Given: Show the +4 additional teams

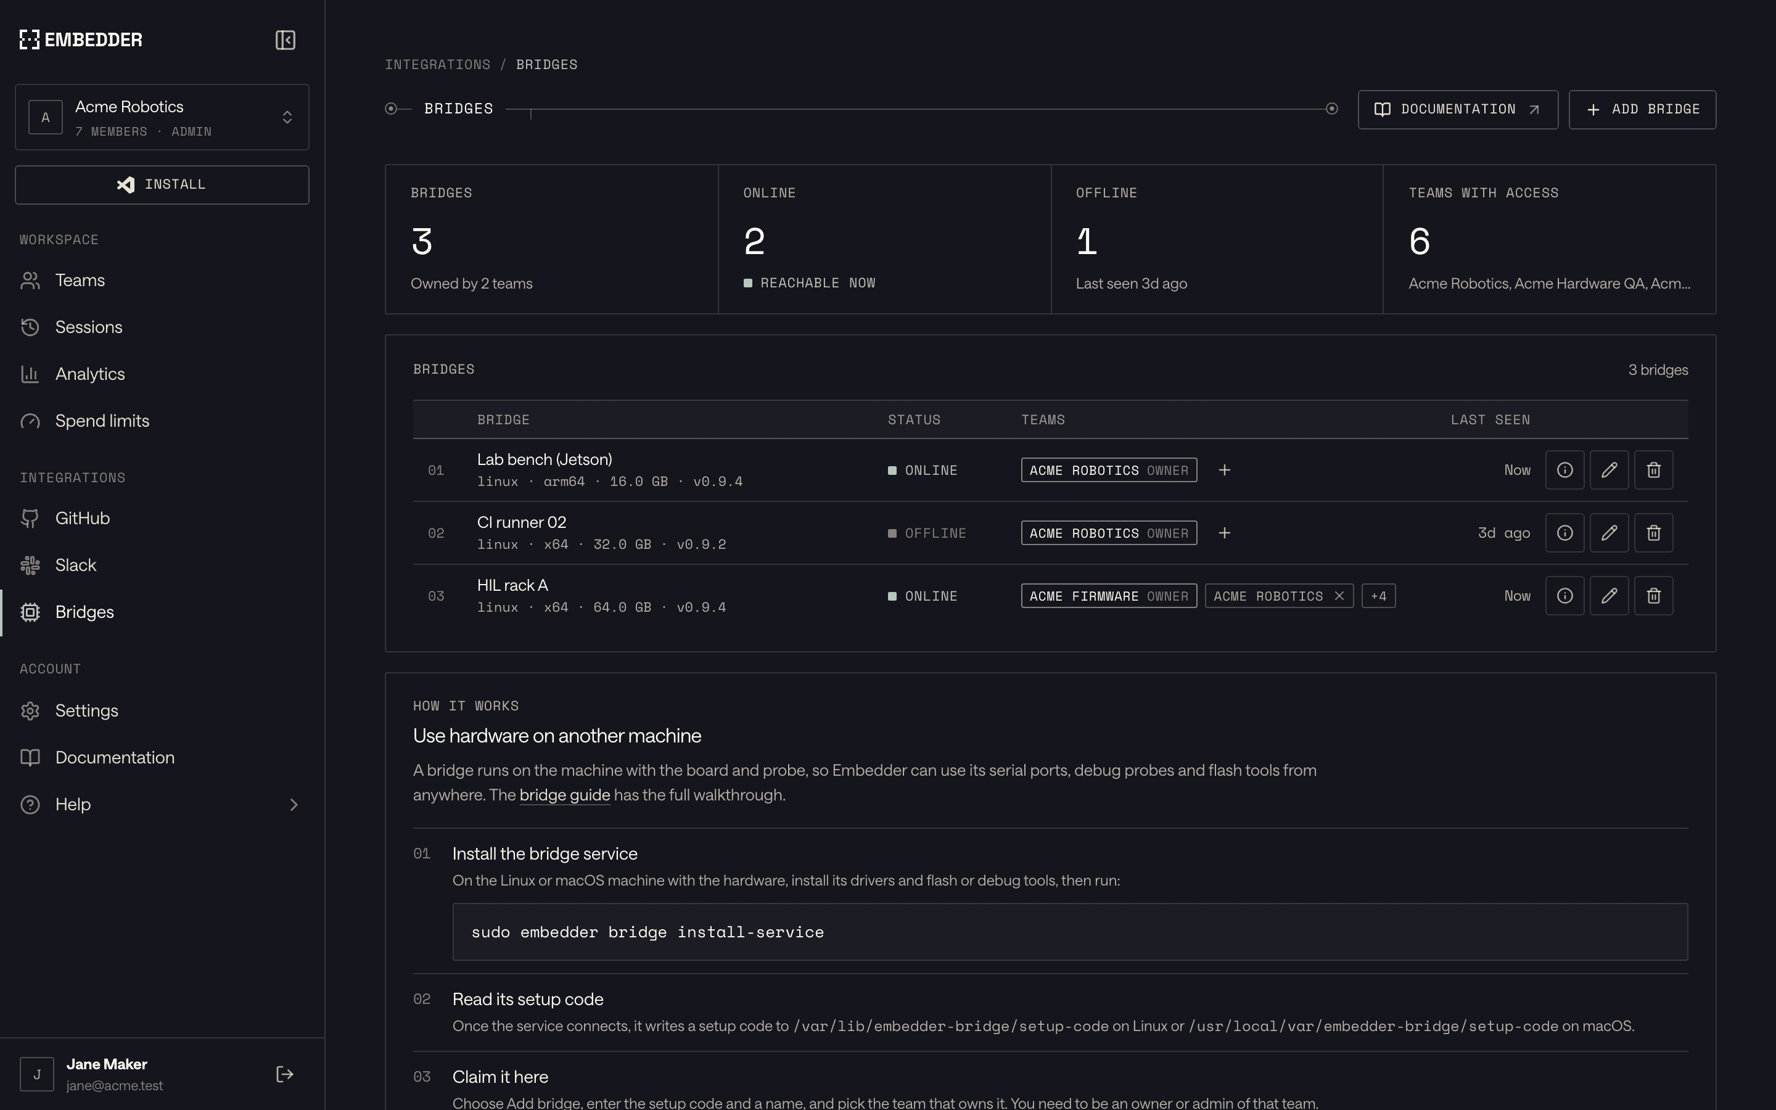Looking at the screenshot, I should [x=1378, y=596].
